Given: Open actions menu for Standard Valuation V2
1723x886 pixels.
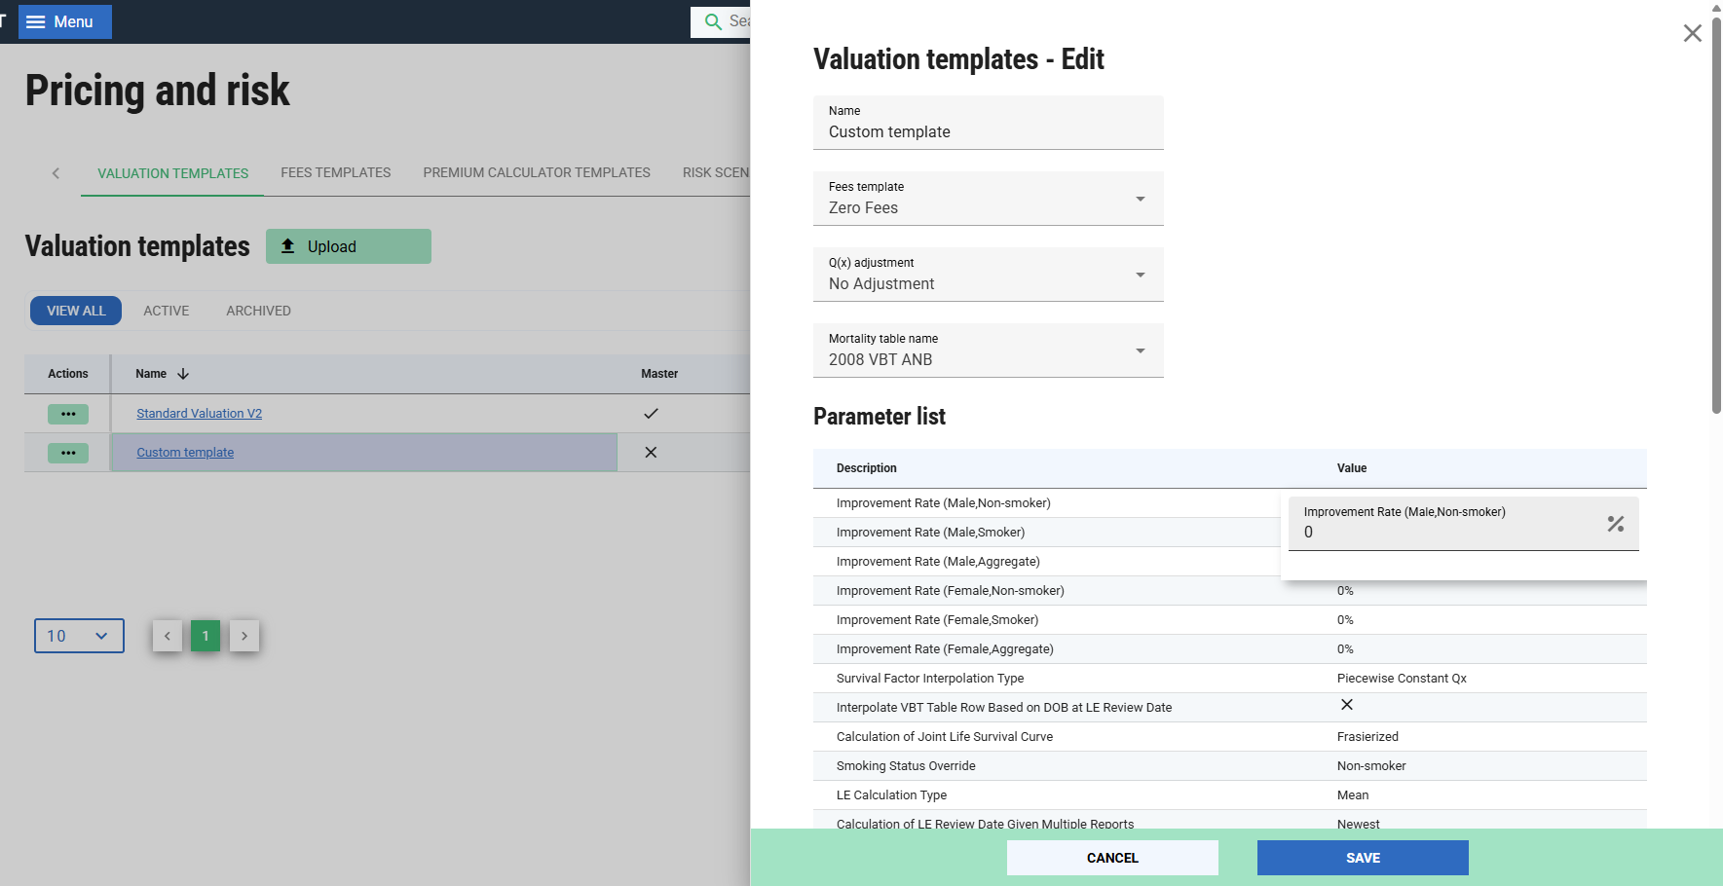Looking at the screenshot, I should click(x=68, y=414).
